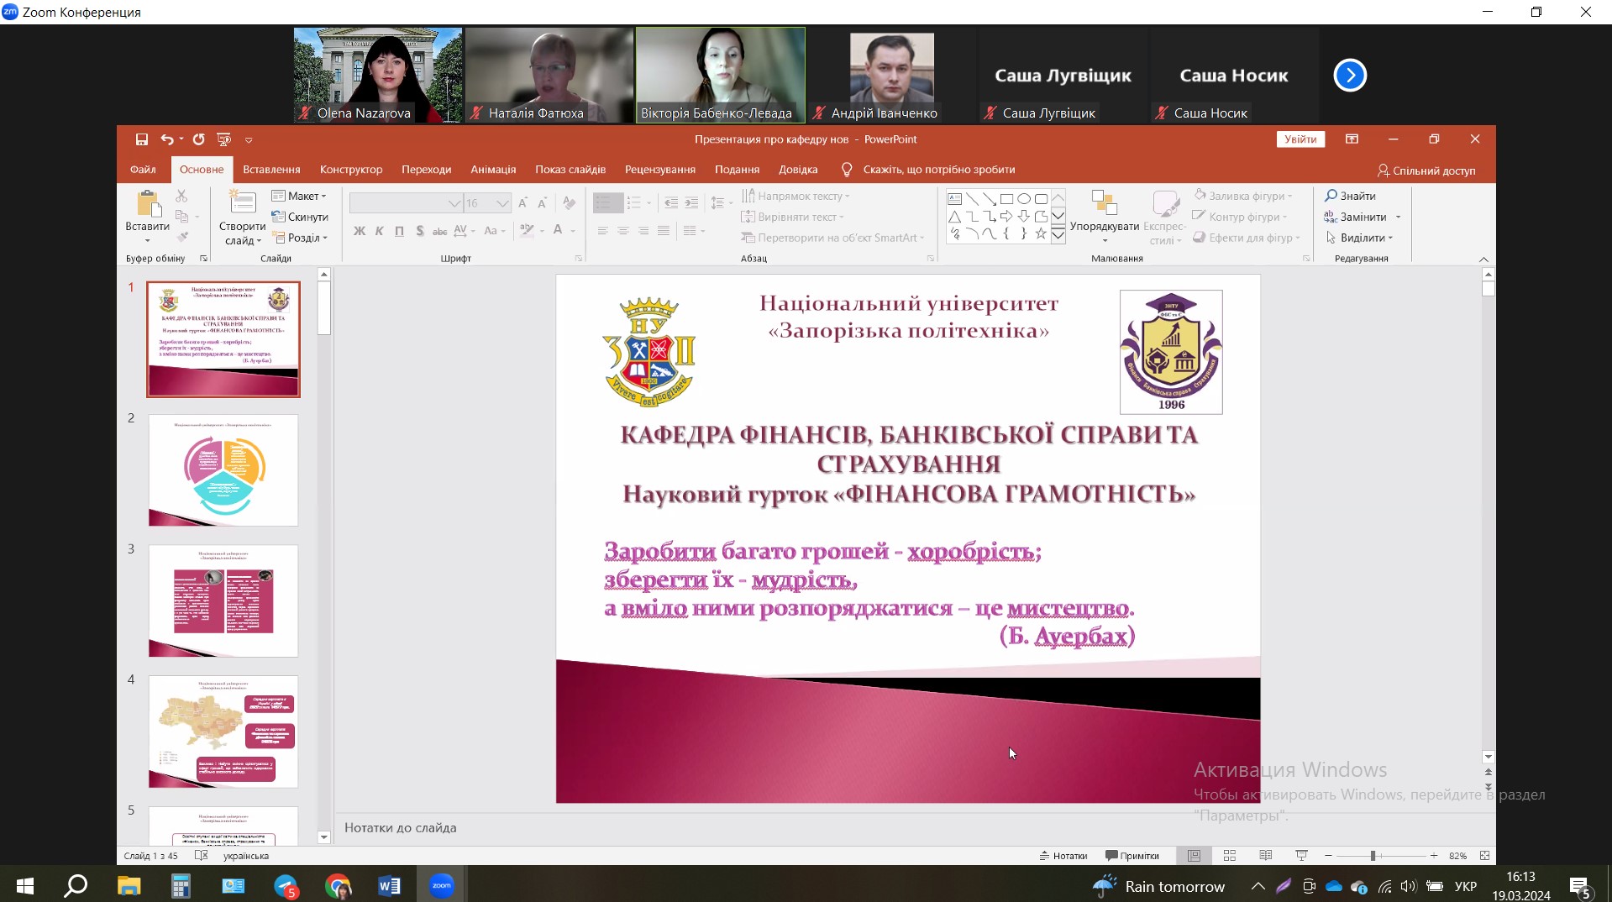Click Спільний доступ share button

(x=1426, y=170)
